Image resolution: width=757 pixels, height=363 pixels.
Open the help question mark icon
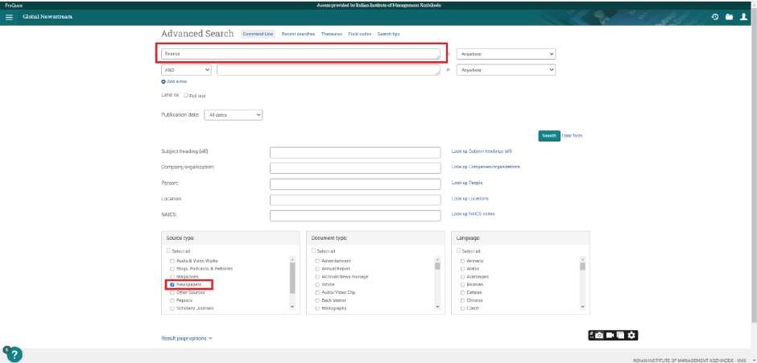point(14,354)
